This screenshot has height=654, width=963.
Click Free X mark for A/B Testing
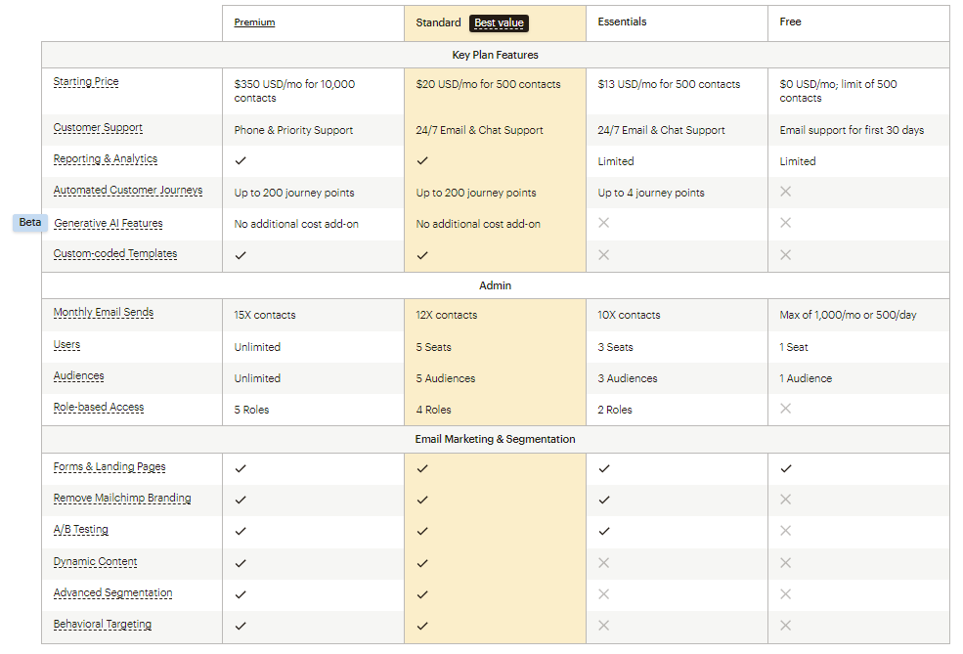point(785,531)
